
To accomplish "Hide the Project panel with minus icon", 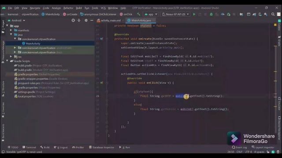I will tap(92, 21).
